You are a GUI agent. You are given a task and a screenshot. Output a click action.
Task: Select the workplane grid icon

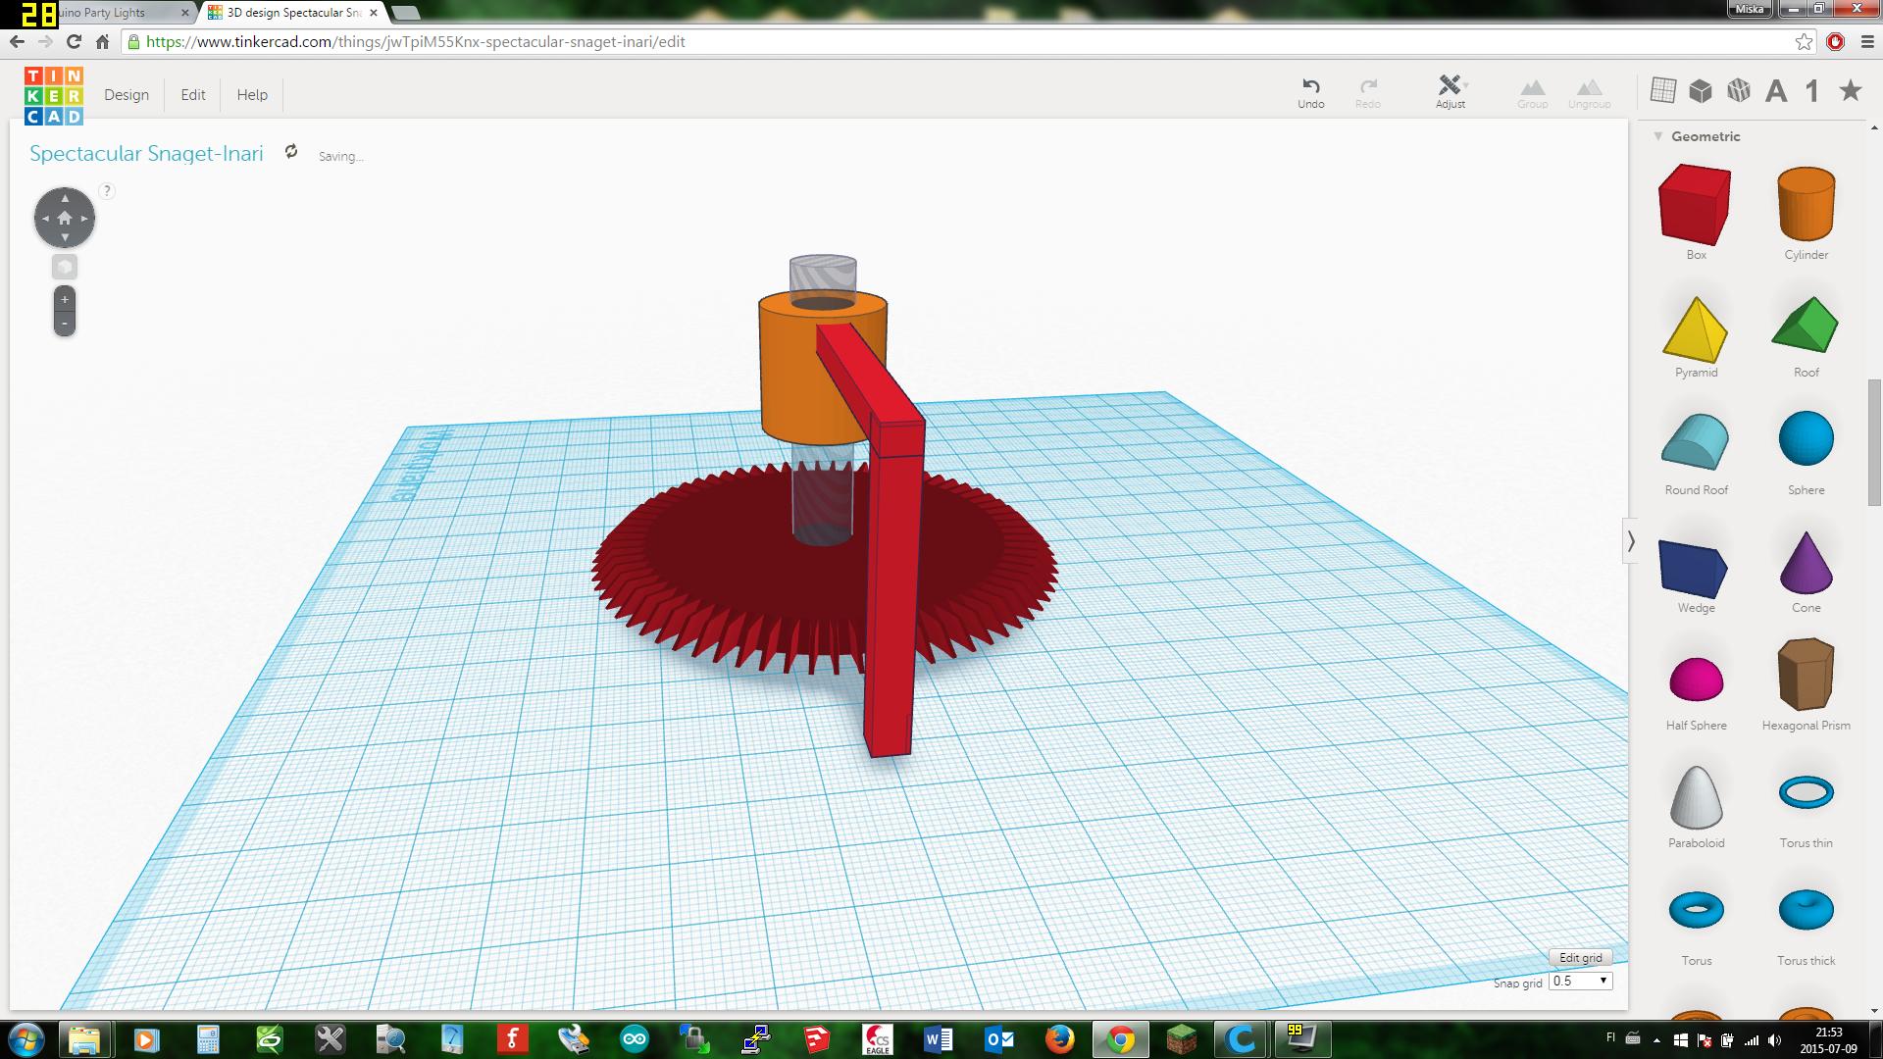pos(1662,90)
